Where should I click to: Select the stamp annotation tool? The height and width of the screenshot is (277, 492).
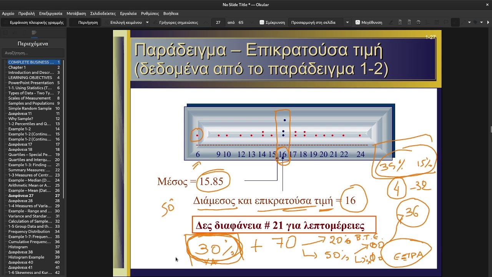pos(475,22)
